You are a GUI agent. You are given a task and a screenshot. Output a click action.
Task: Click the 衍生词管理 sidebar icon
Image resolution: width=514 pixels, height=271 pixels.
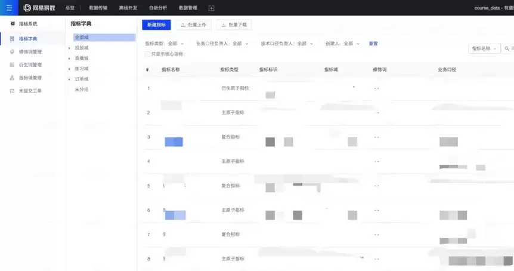coord(12,65)
